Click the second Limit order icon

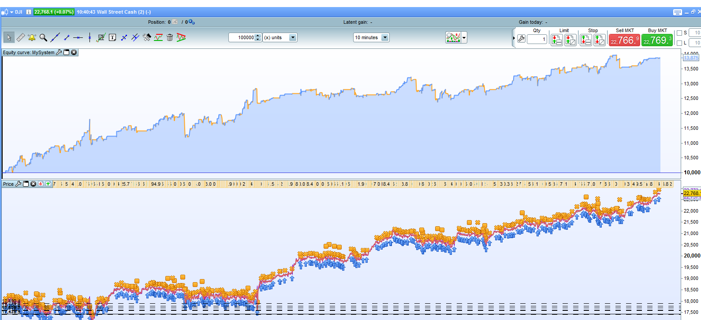pyautogui.click(x=570, y=40)
